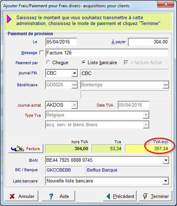
Task: Click the blue question mark Aide icon
Action: pyautogui.click(x=51, y=196)
